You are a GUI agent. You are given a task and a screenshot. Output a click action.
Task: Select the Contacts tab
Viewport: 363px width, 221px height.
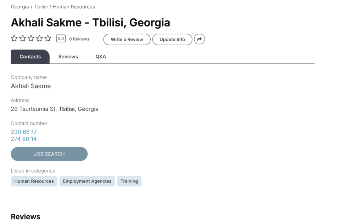30,57
